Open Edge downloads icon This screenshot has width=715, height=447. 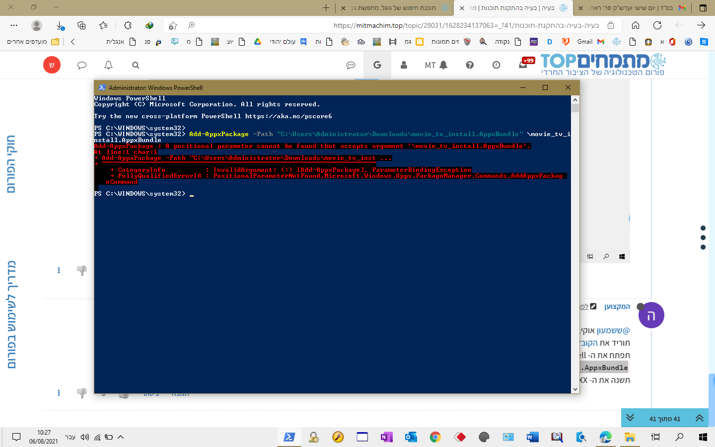point(60,25)
